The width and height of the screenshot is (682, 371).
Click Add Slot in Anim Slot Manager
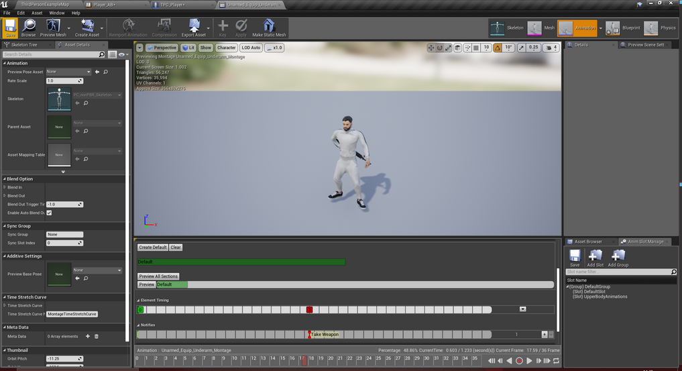595,258
